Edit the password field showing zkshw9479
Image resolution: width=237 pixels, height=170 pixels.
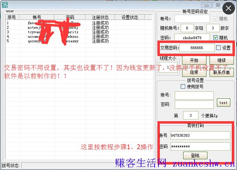click(x=192, y=38)
